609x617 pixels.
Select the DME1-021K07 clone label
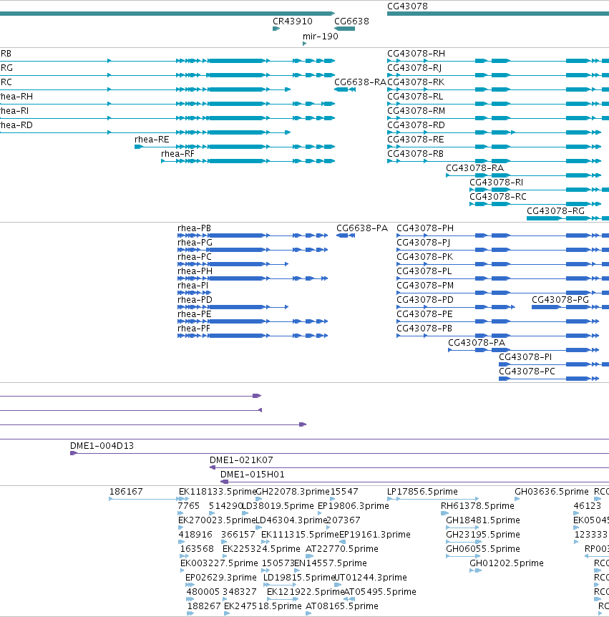(x=241, y=460)
